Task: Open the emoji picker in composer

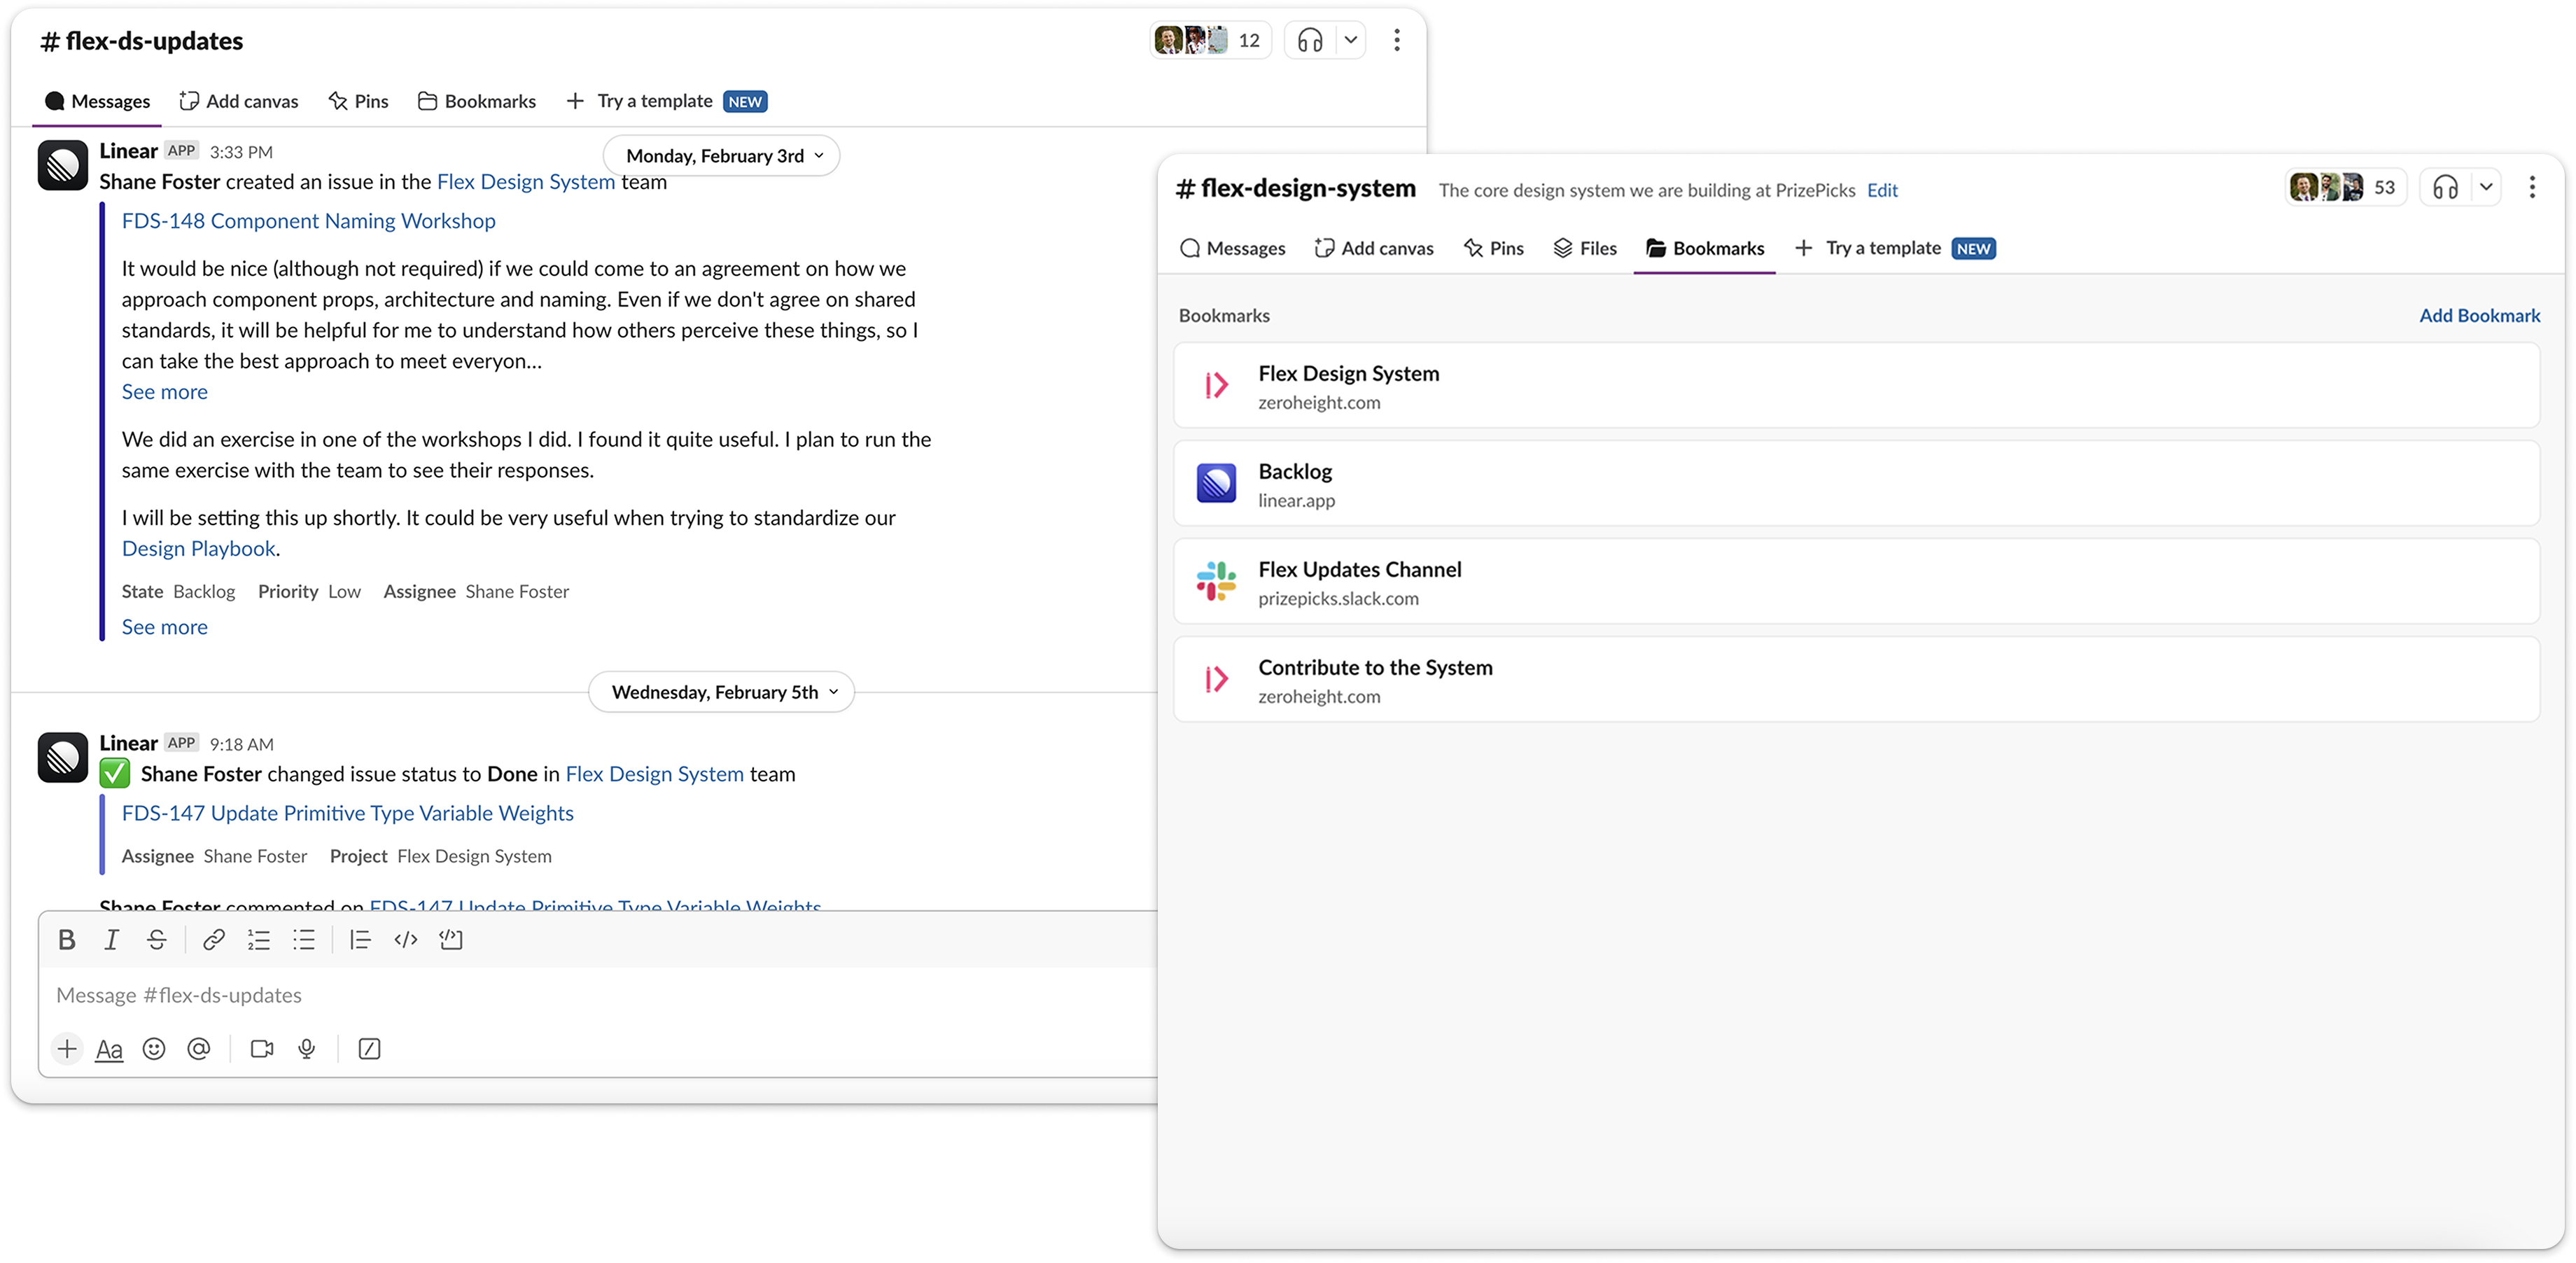Action: (154, 1048)
